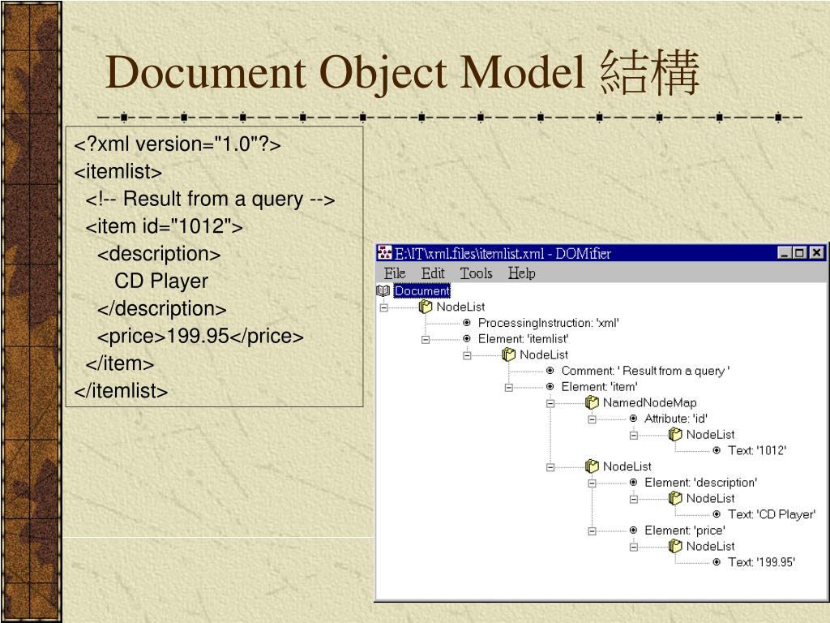Click folder icon of NodeList above Text '199.95'
Viewport: 830px width, 623px height.
coord(675,546)
